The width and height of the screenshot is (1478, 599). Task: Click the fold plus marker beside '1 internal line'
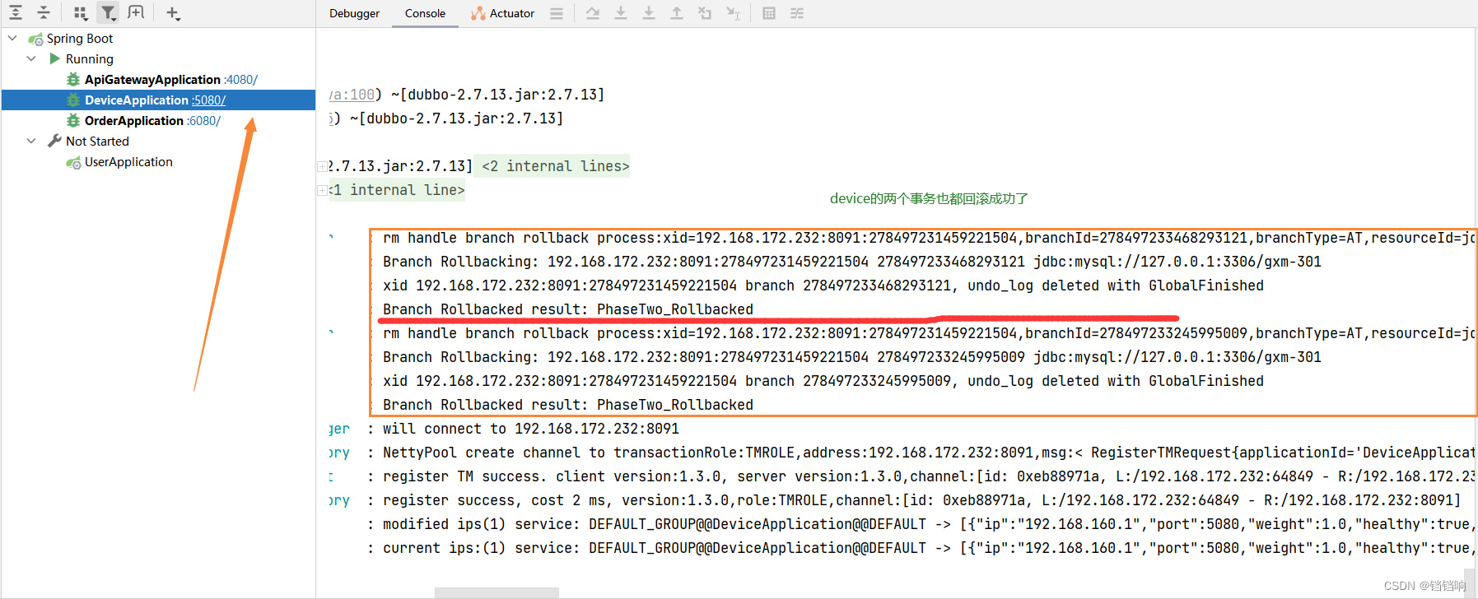(x=322, y=190)
